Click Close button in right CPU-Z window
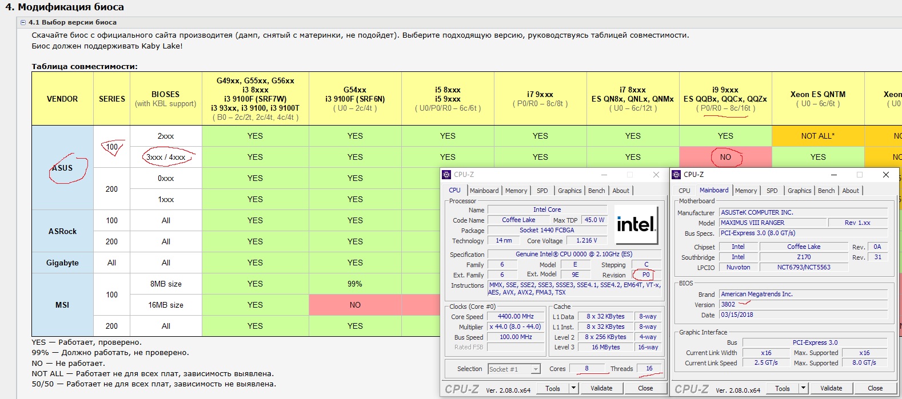Viewport: 902px width, 399px height. coord(875,389)
